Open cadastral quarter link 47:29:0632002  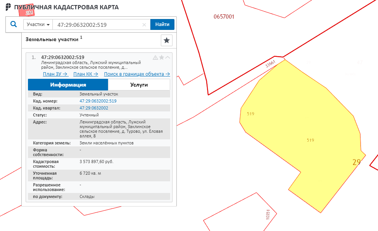click(x=94, y=108)
